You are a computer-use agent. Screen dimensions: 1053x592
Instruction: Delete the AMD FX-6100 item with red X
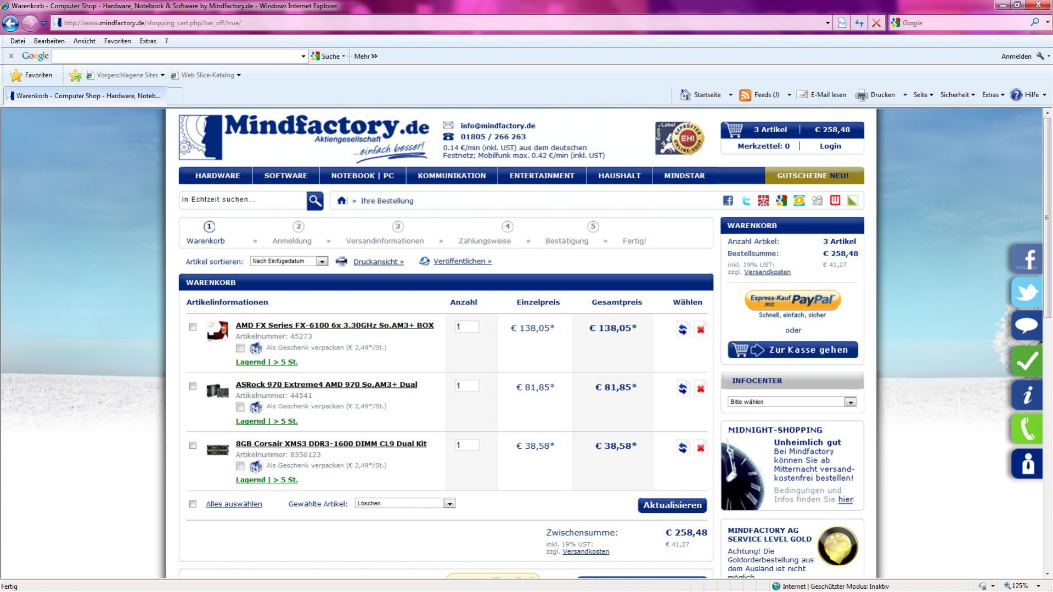(x=700, y=330)
